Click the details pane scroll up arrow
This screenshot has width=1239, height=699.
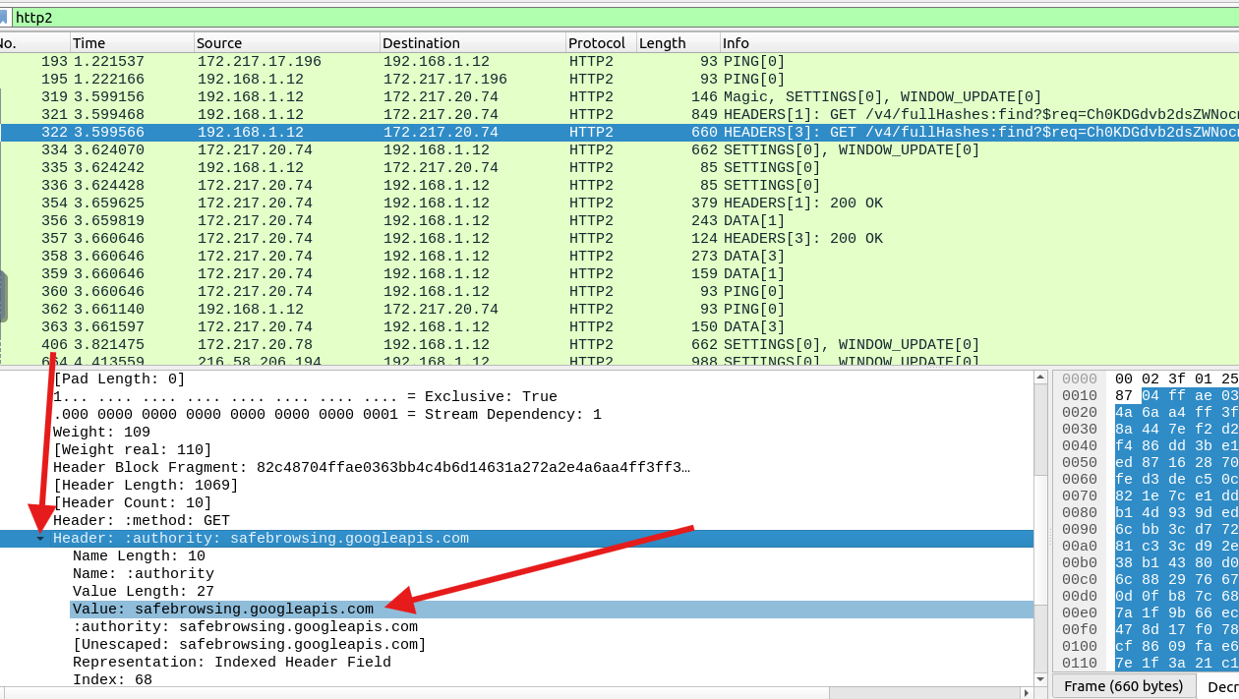click(1040, 378)
